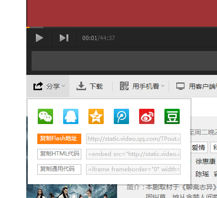Click the QR code icon for 用手机看
Image resolution: width=217 pixels, height=198 pixels.
[x=124, y=86]
